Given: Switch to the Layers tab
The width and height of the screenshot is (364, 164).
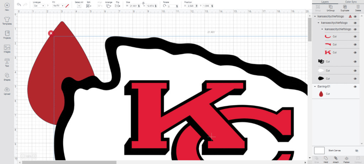Looking at the screenshot, I should click(x=325, y=2).
